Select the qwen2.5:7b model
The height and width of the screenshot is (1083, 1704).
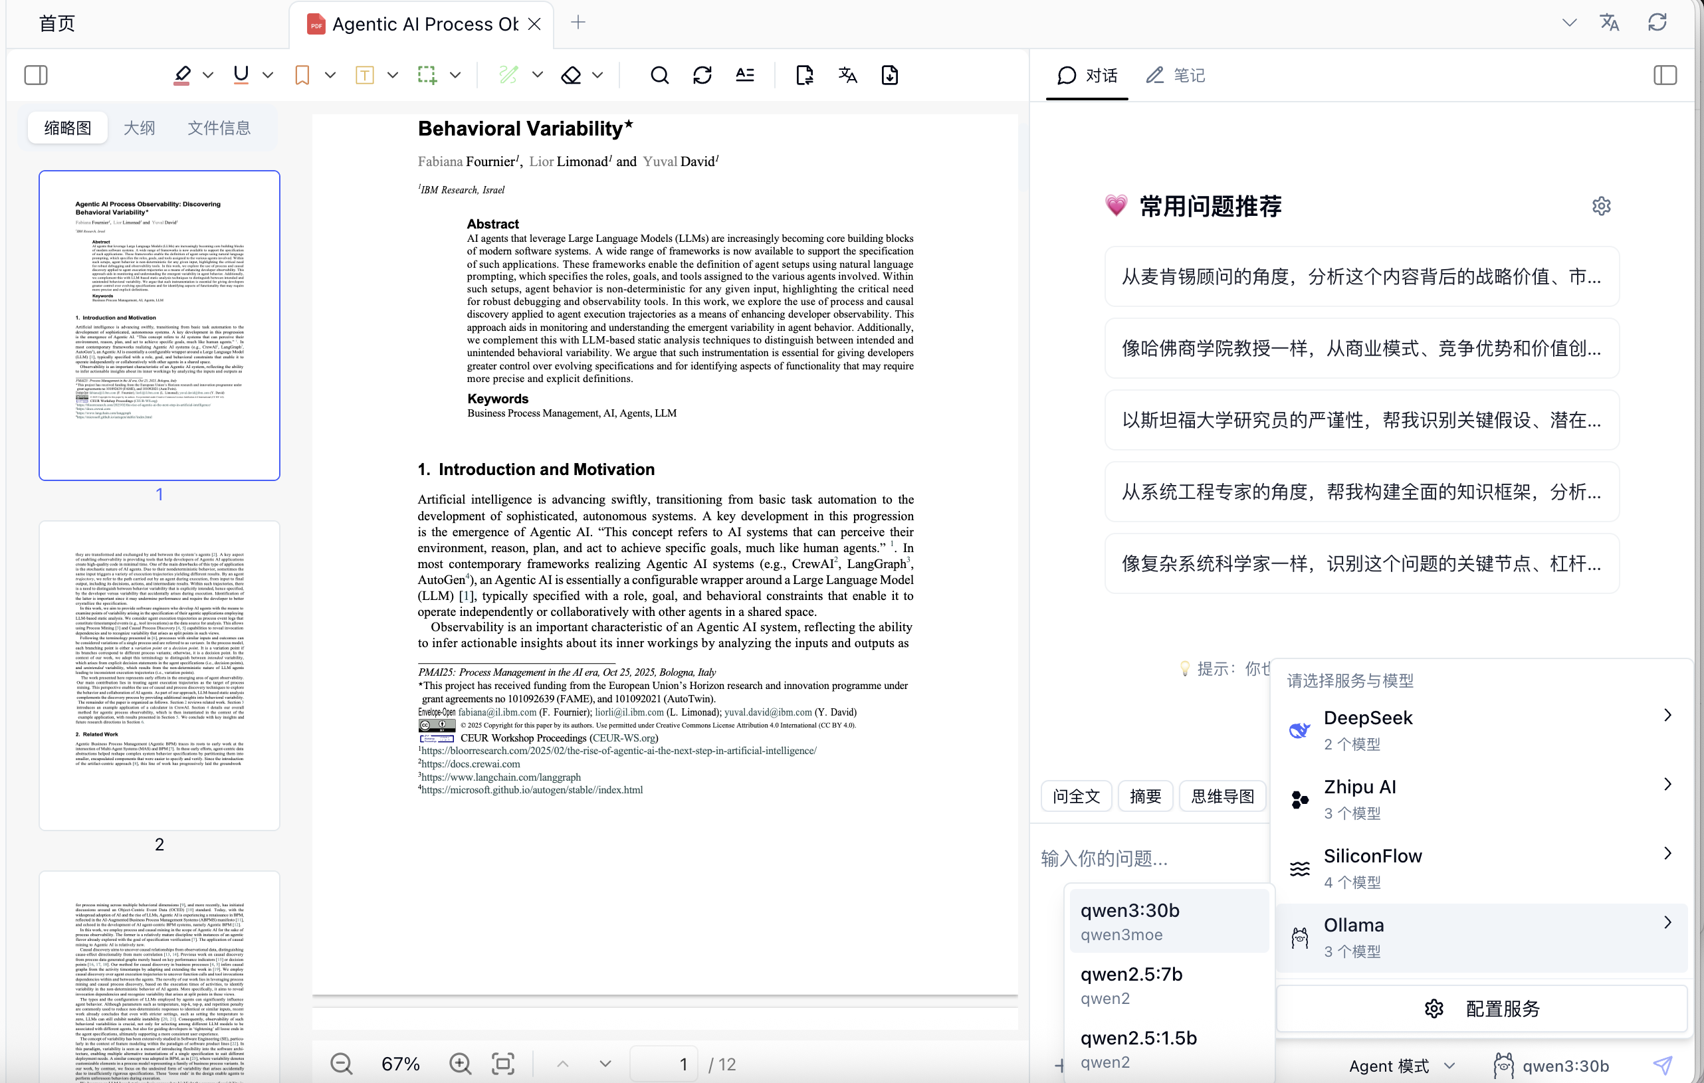coord(1169,985)
